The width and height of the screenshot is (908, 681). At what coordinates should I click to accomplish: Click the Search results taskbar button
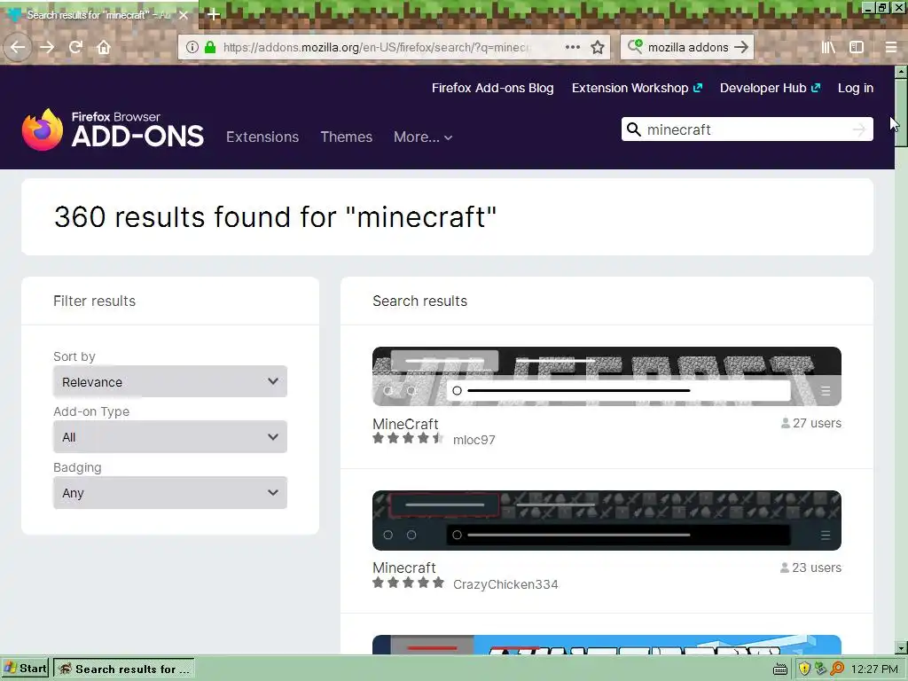[x=124, y=669]
